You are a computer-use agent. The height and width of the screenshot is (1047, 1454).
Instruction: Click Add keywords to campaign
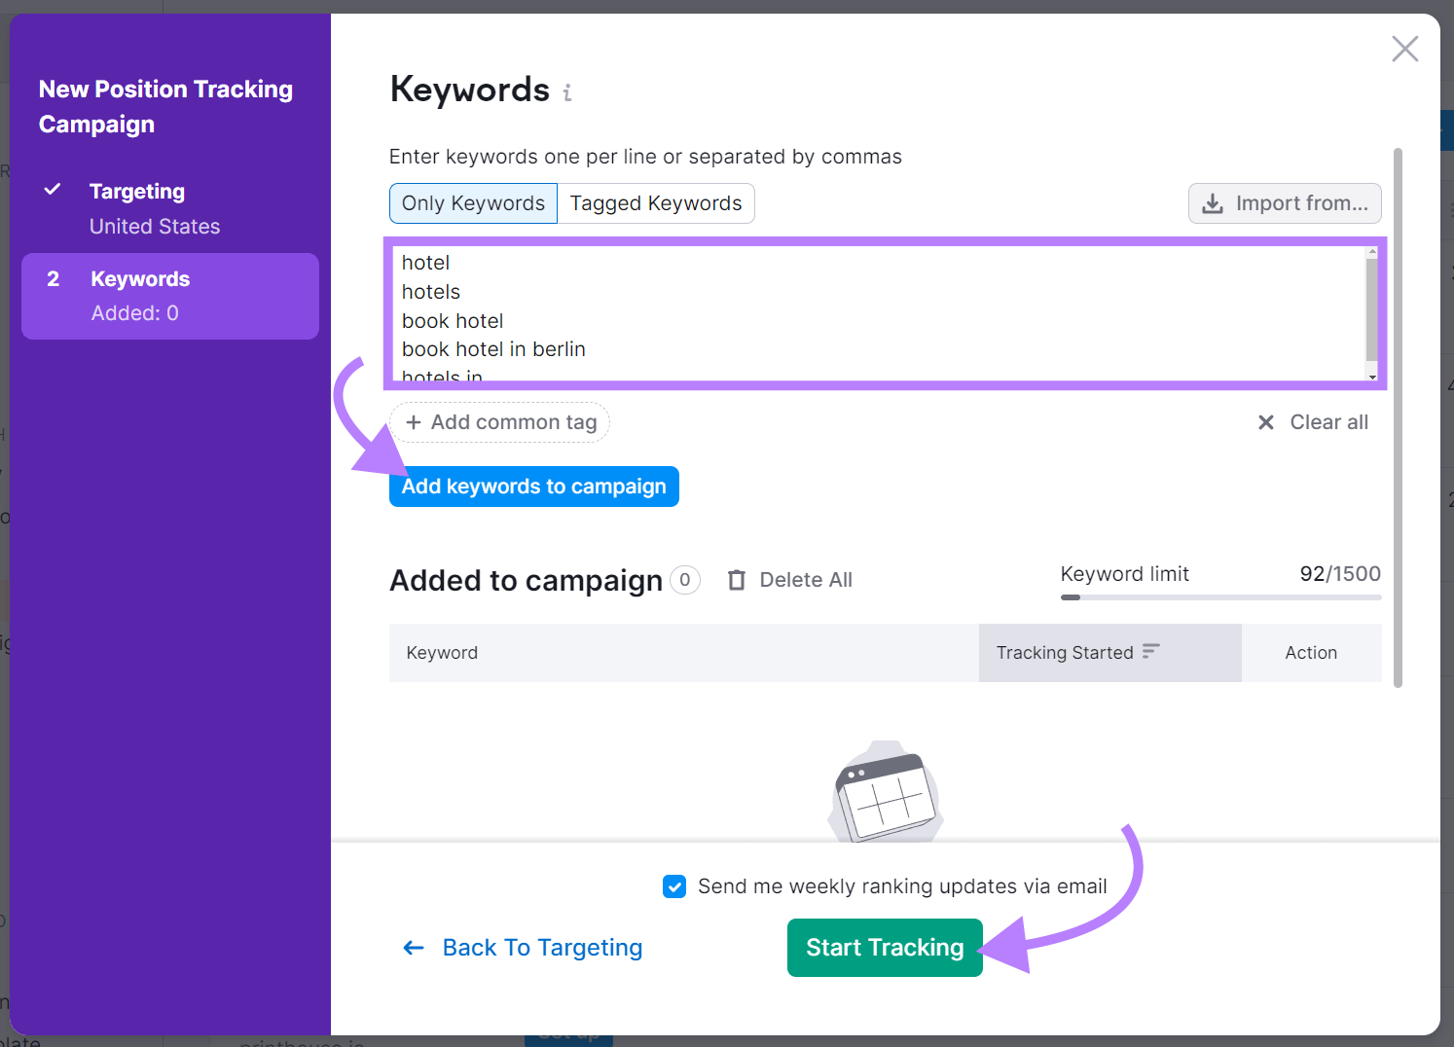(533, 487)
